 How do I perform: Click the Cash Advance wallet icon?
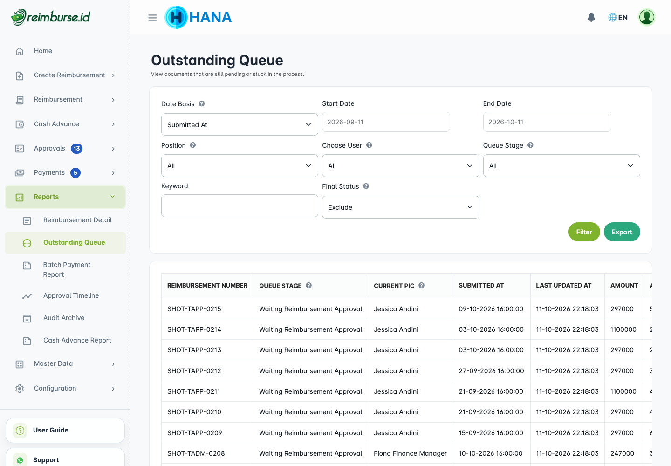pyautogui.click(x=20, y=124)
